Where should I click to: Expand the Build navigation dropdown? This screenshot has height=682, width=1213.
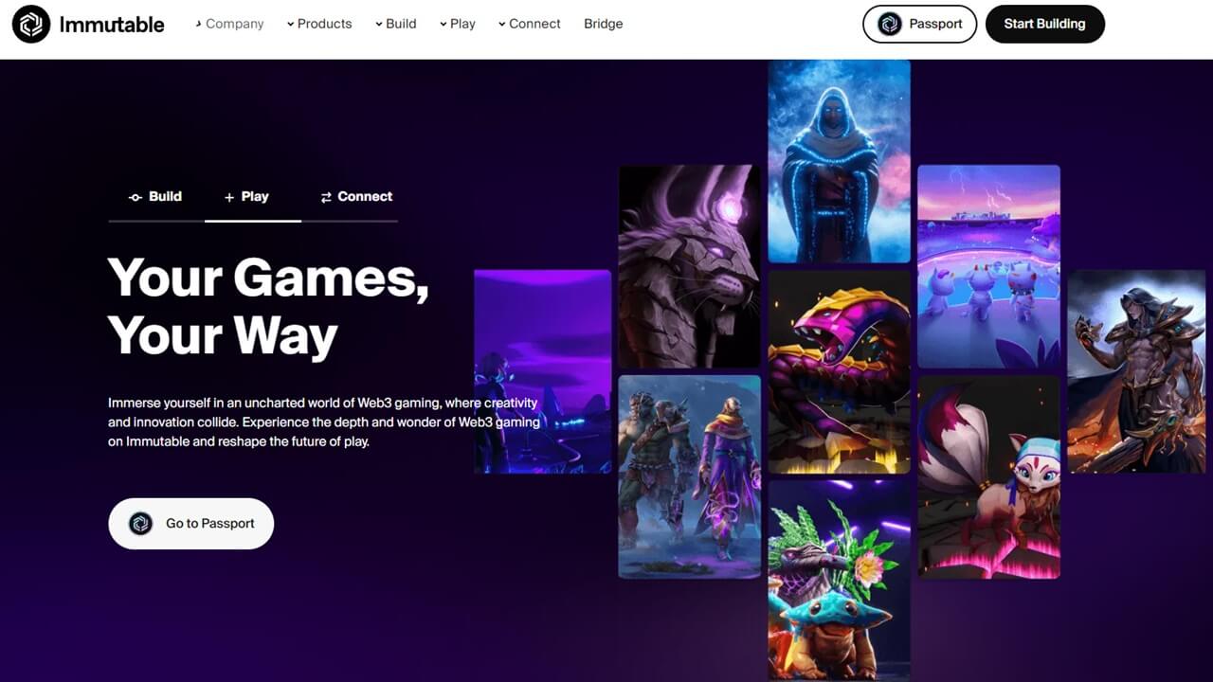[x=395, y=24]
